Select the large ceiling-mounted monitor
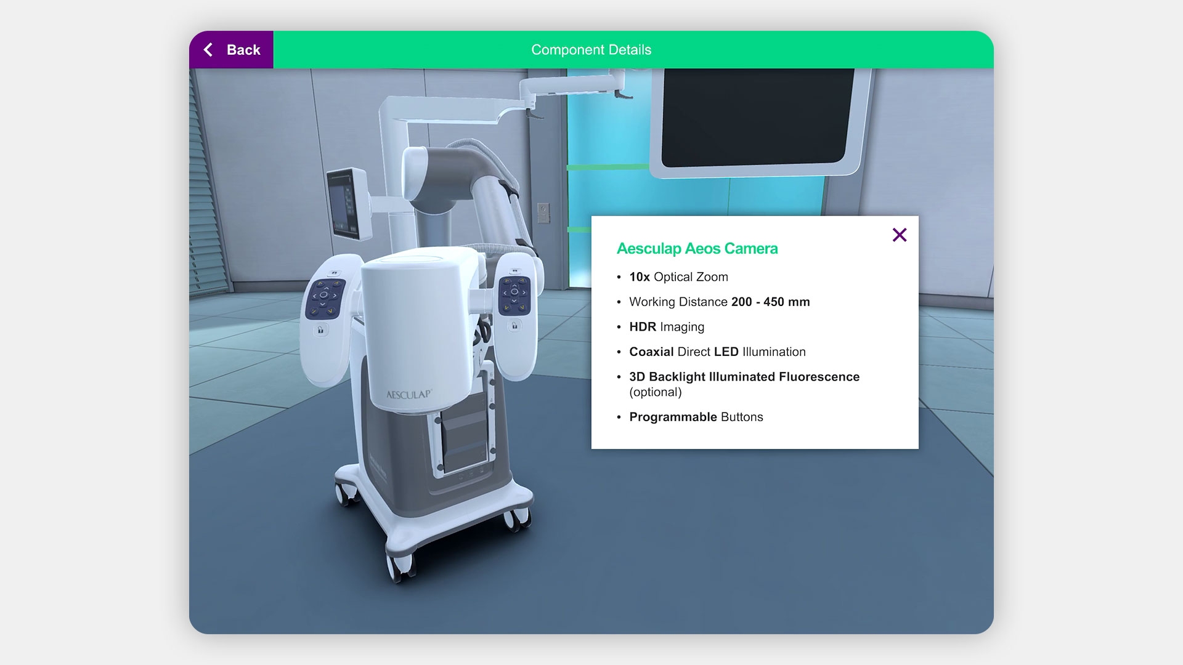This screenshot has height=665, width=1183. (755, 117)
